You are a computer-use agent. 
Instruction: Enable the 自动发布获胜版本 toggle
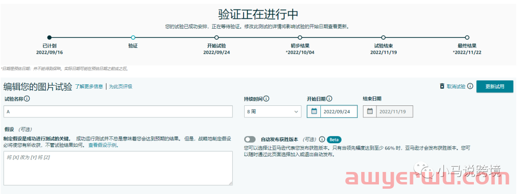coord(250,139)
